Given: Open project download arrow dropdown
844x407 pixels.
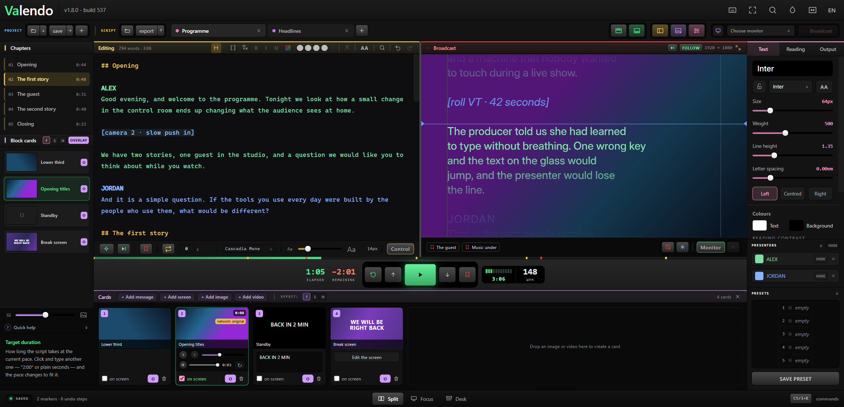Looking at the screenshot, I should pyautogui.click(x=43, y=31).
